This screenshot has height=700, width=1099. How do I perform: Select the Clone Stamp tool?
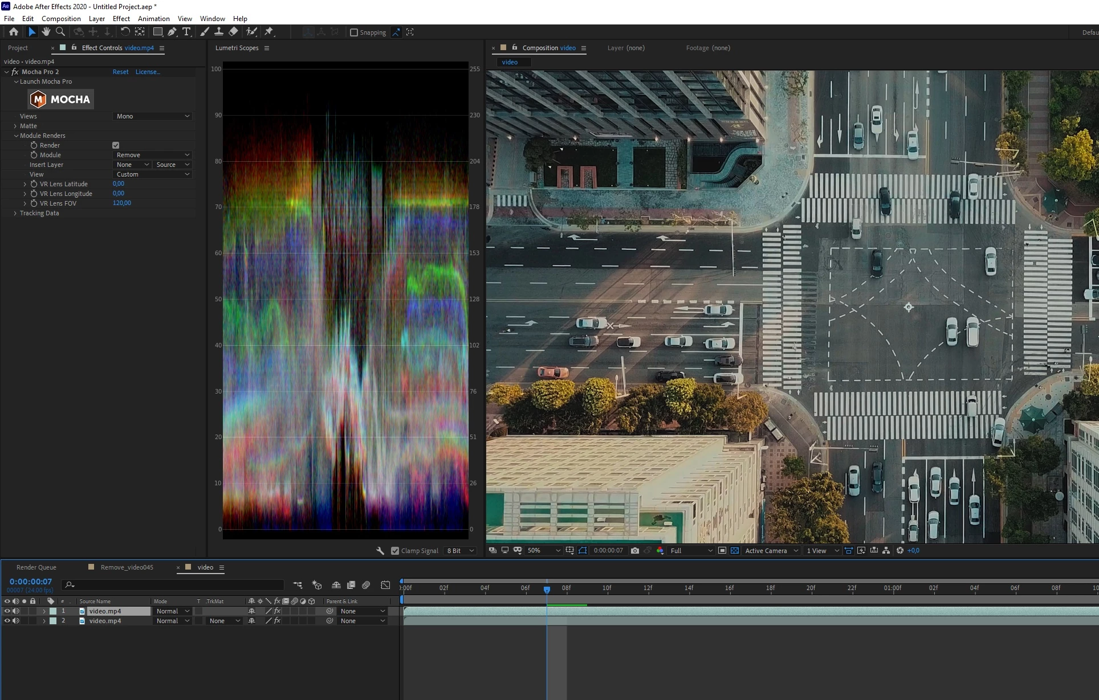[218, 32]
